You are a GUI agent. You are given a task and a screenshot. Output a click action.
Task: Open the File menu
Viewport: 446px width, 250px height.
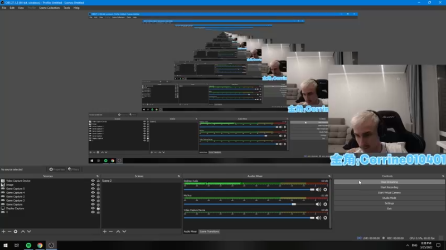click(x=4, y=8)
